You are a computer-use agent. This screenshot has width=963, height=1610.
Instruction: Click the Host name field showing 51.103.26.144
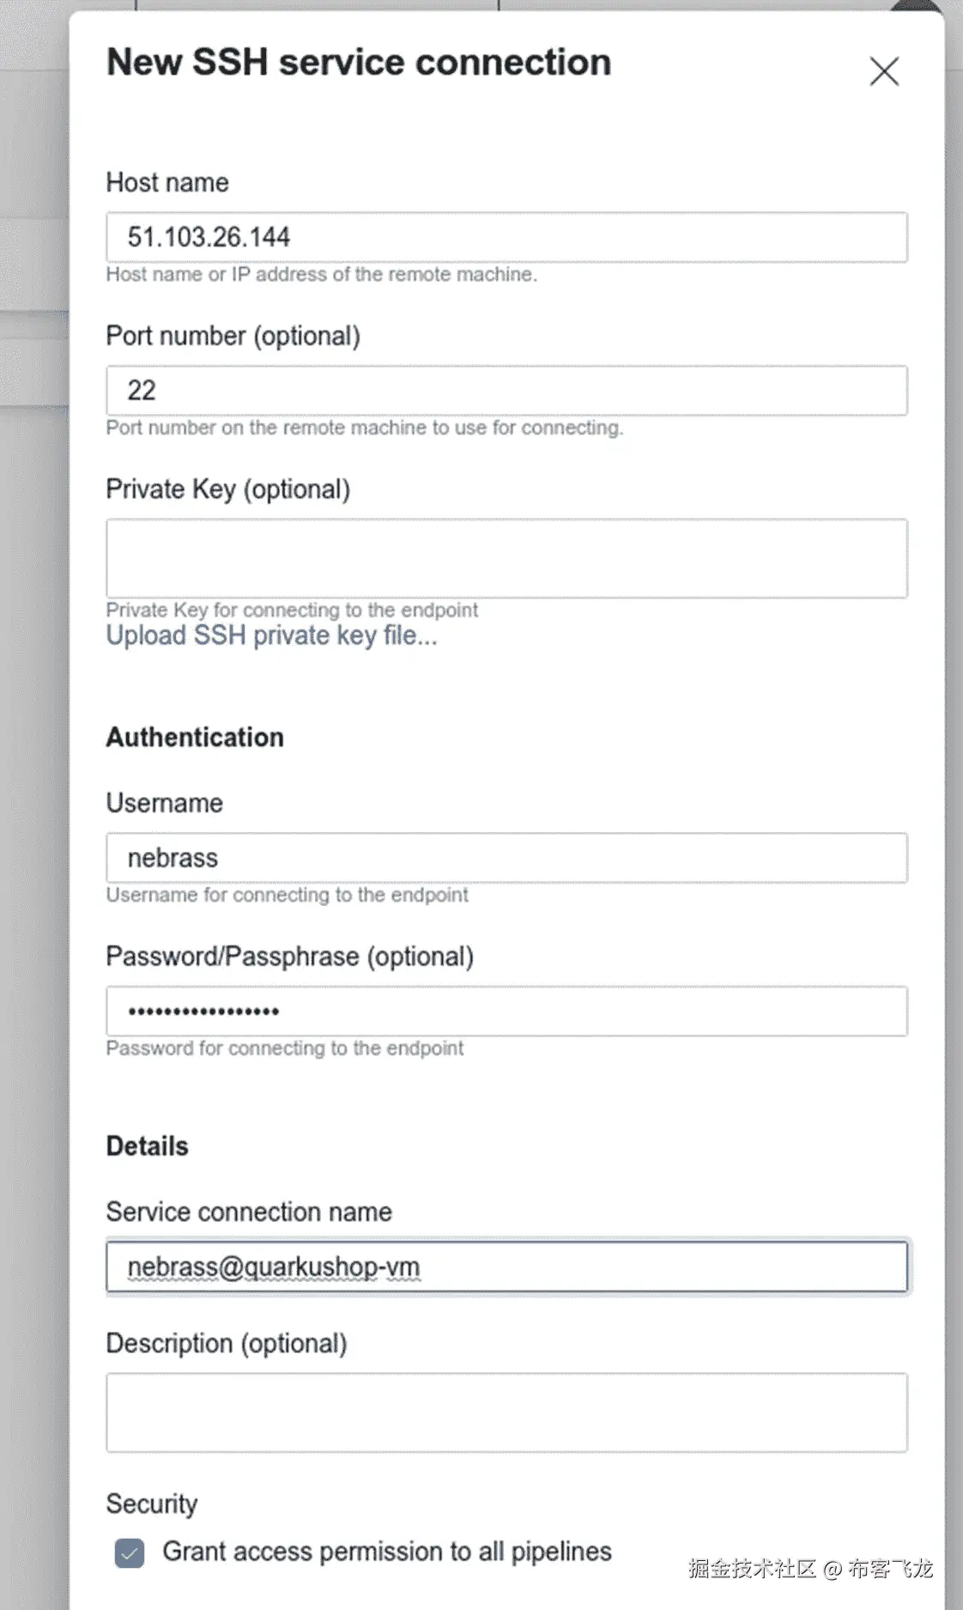coord(506,237)
